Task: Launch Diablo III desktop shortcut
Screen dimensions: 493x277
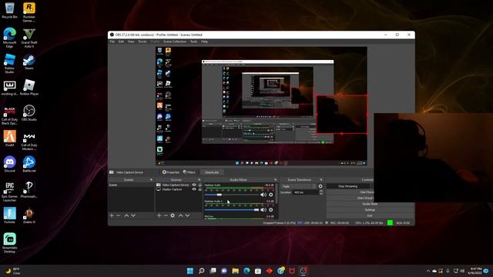Action: (x=29, y=215)
